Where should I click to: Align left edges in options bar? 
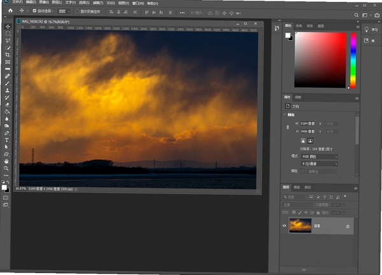111,12
